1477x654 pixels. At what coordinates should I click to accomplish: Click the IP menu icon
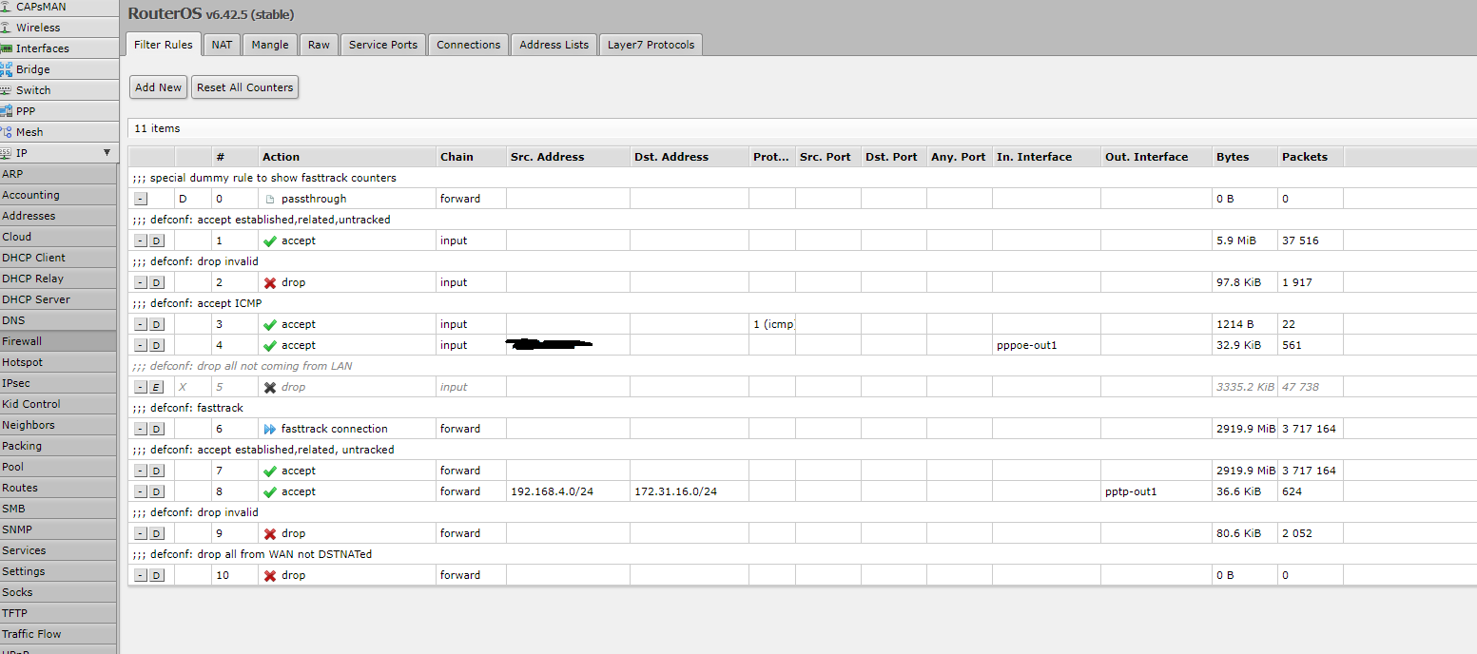(x=7, y=153)
